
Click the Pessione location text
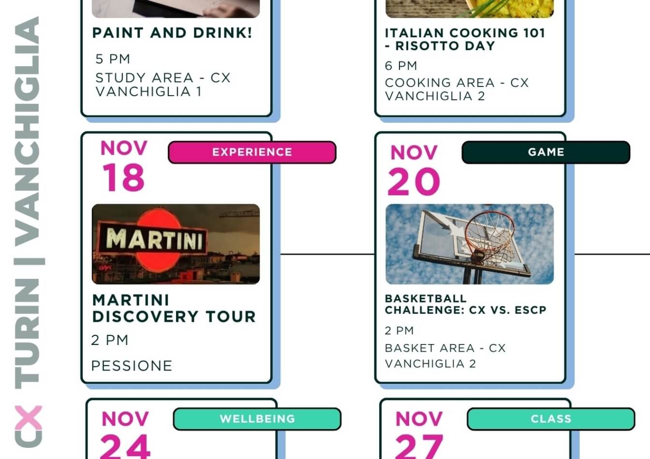[132, 366]
